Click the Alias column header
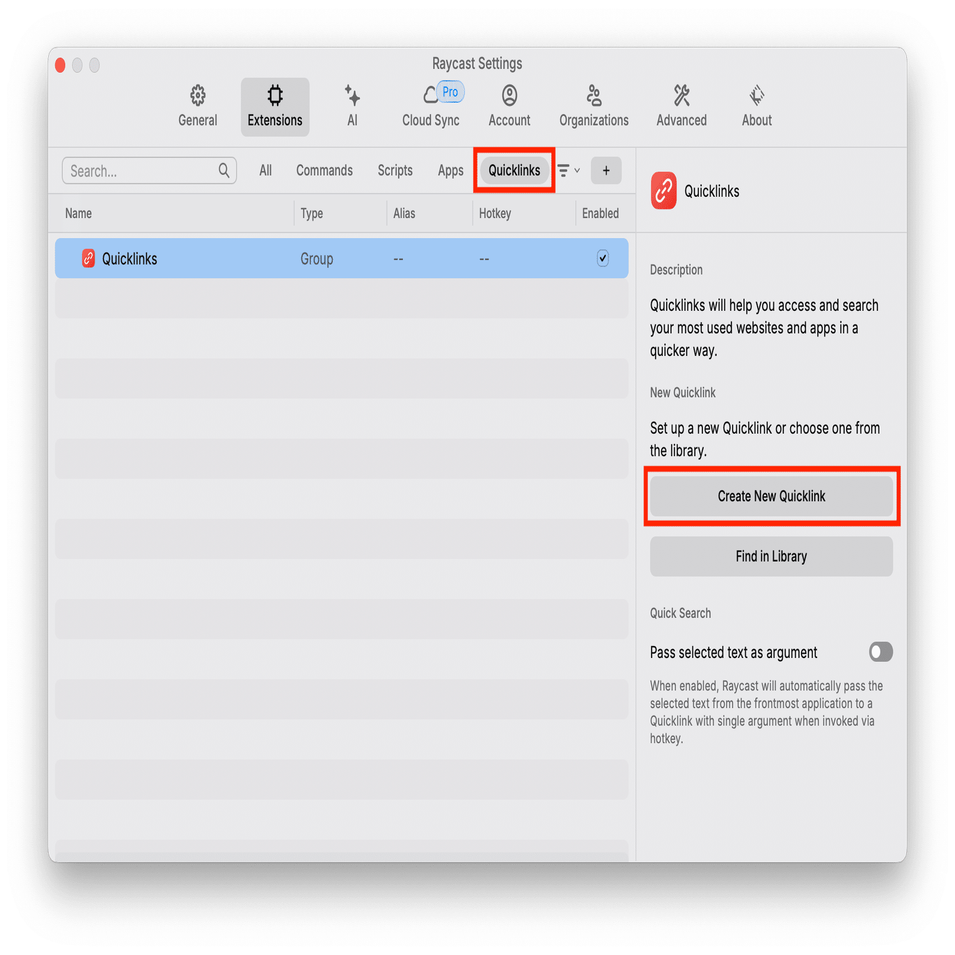Image resolution: width=955 pixels, height=955 pixels. tap(404, 214)
